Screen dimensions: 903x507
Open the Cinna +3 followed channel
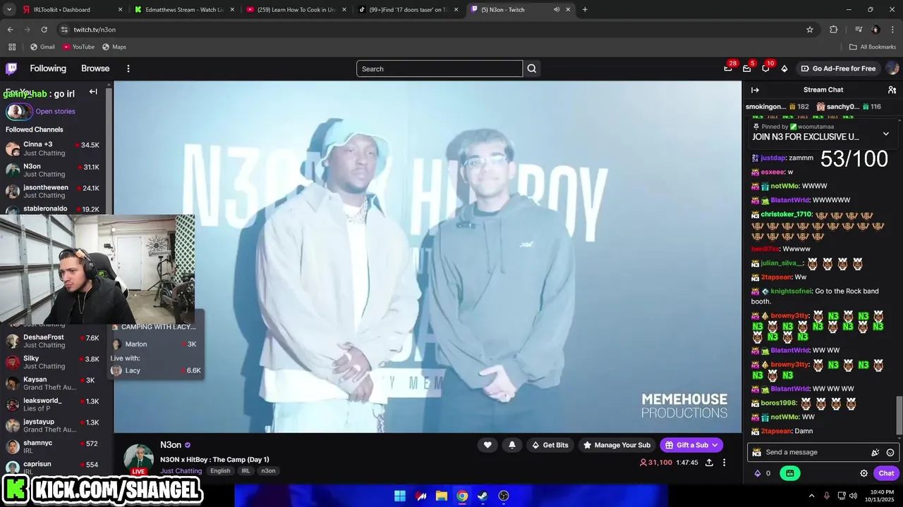coord(53,149)
